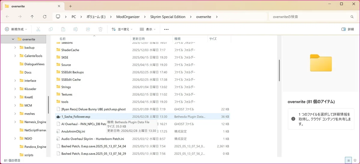Click the PC breadcrumb

pyautogui.click(x=74, y=17)
